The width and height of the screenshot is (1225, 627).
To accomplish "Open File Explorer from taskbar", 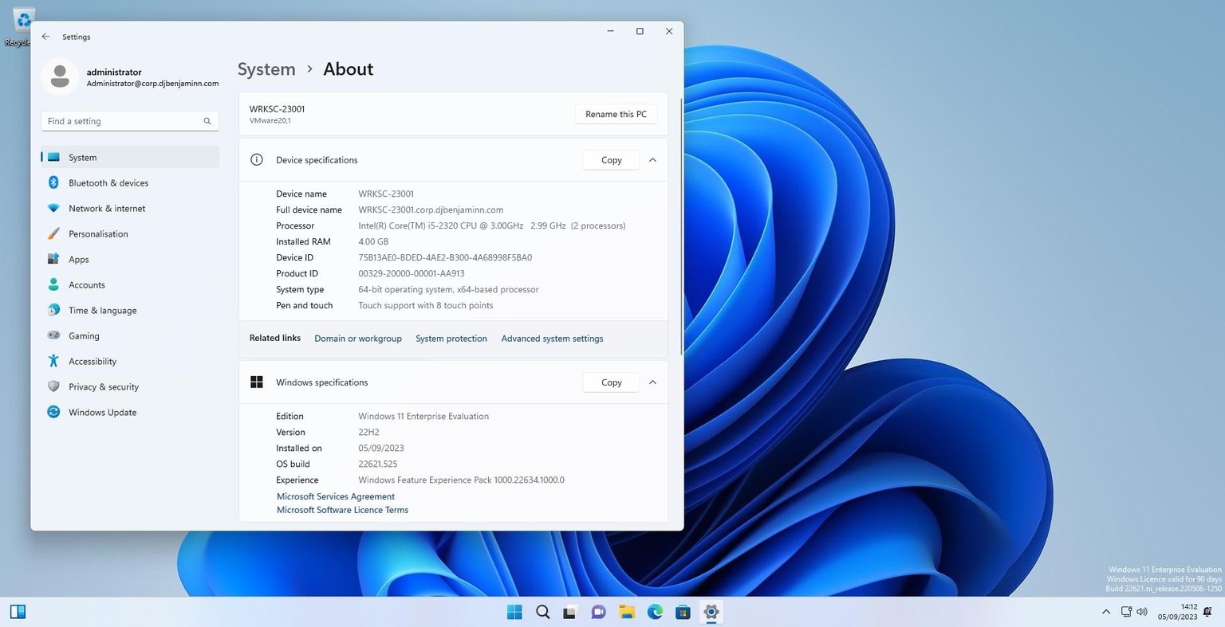I will pos(627,612).
